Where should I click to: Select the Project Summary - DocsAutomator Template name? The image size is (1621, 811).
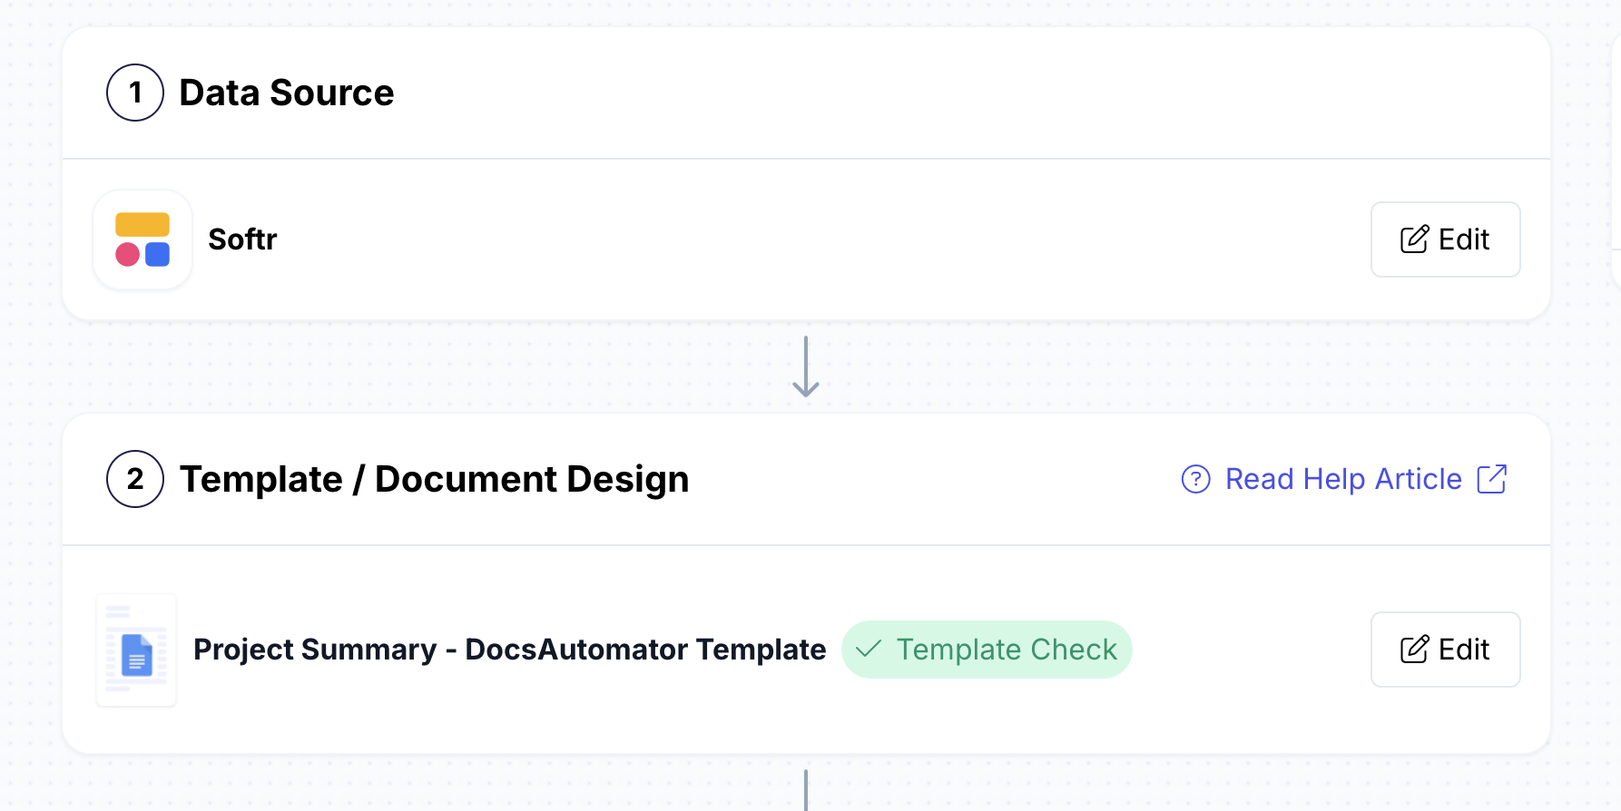coord(509,650)
